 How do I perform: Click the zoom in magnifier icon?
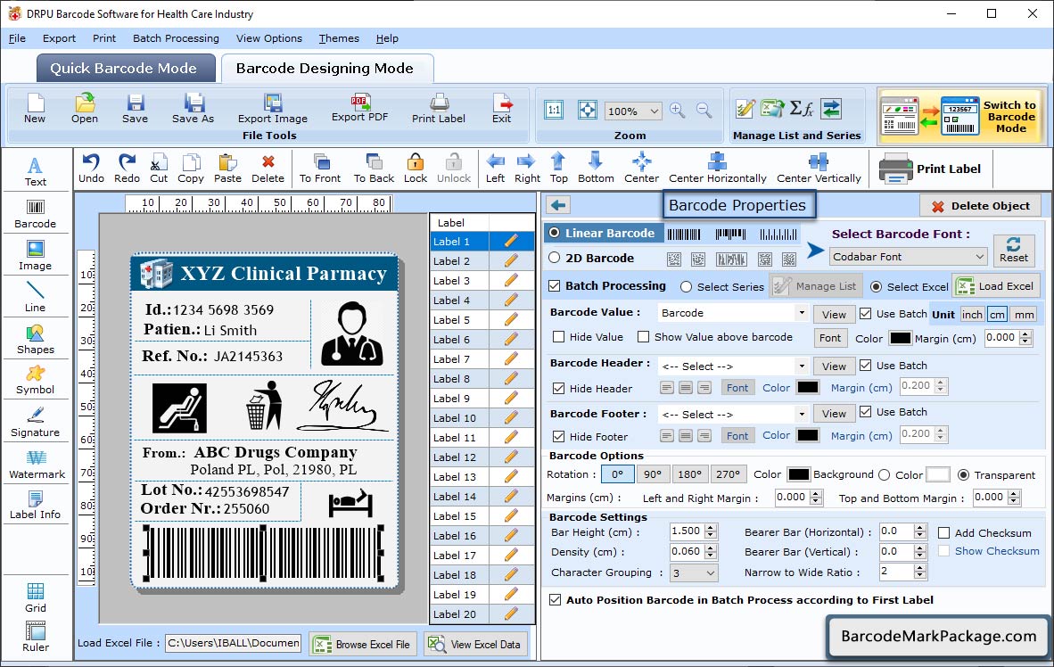click(678, 111)
